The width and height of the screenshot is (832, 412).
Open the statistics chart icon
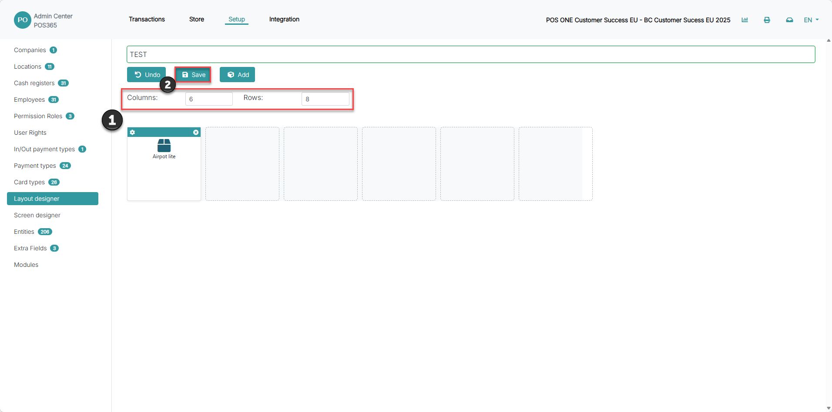pyautogui.click(x=745, y=20)
